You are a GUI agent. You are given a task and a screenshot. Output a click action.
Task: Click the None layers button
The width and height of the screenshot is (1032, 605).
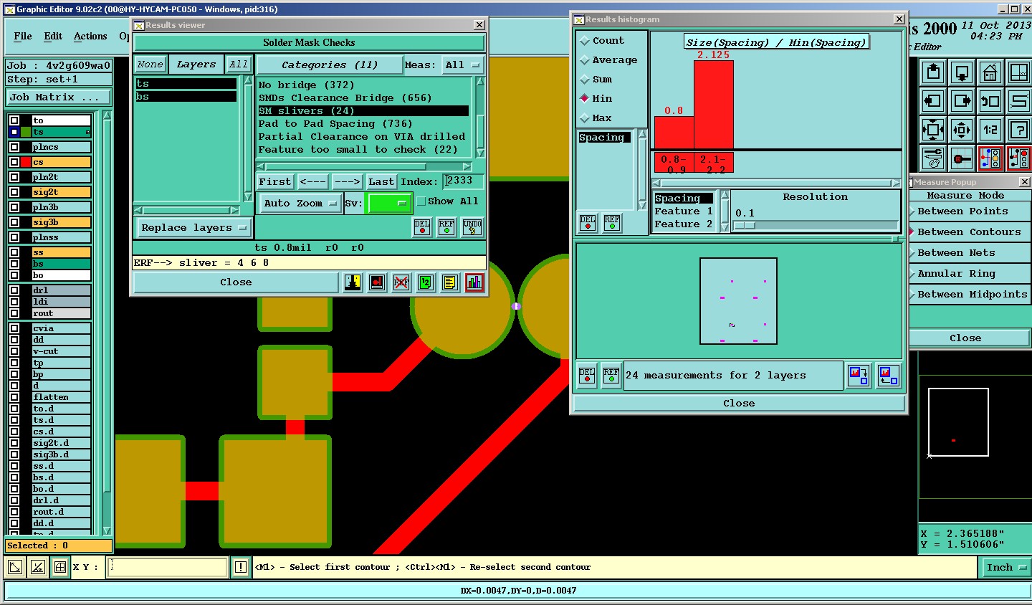[x=150, y=65]
